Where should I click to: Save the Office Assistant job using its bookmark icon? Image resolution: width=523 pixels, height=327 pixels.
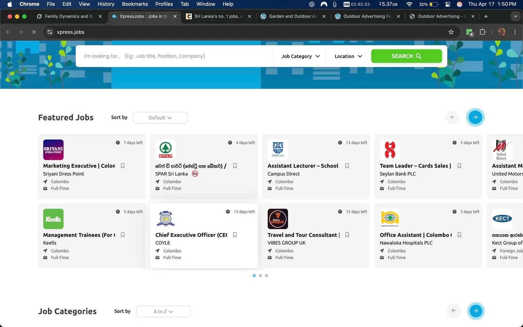click(459, 235)
